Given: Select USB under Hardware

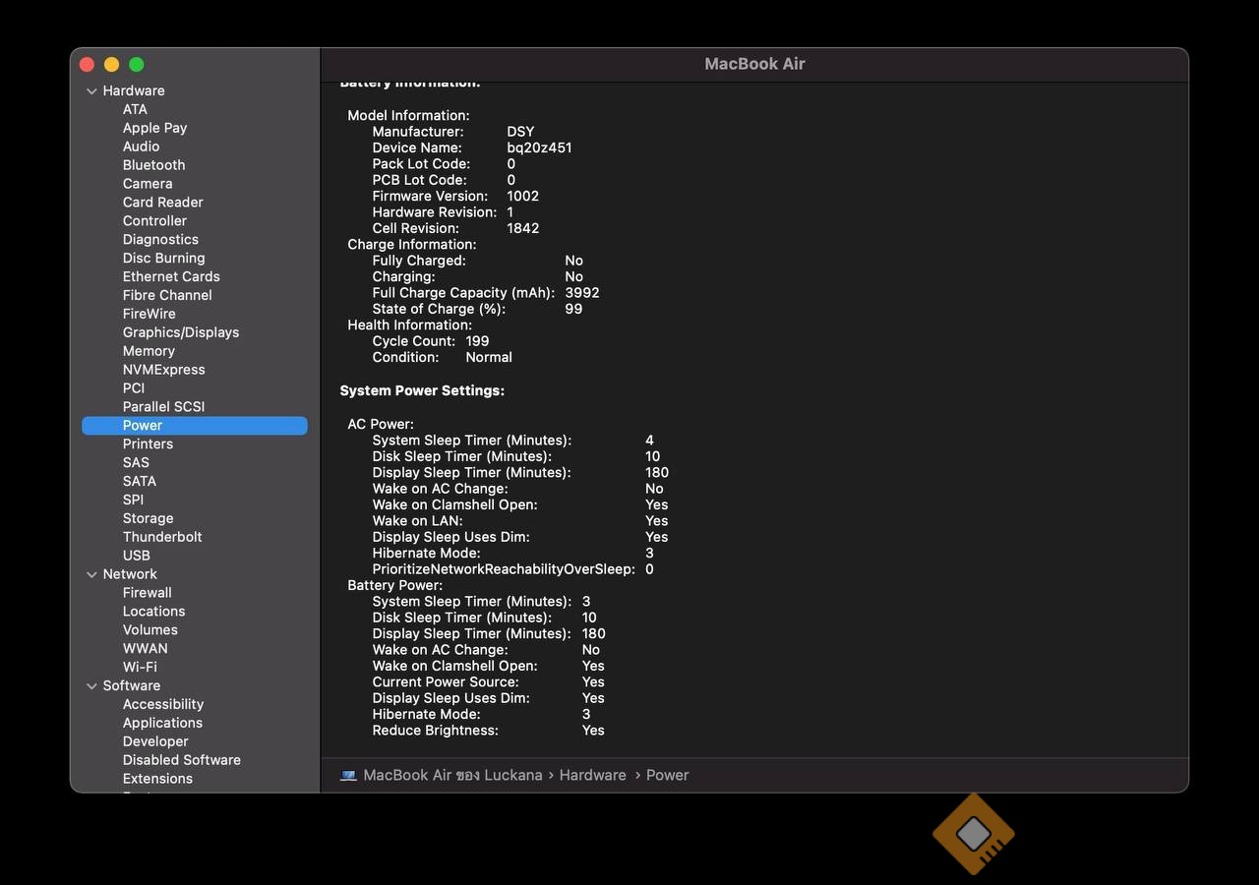Looking at the screenshot, I should 136,556.
